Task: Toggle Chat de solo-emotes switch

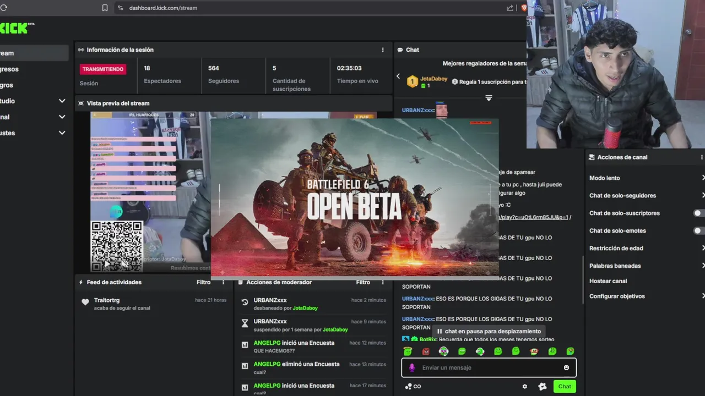Action: click(x=698, y=230)
